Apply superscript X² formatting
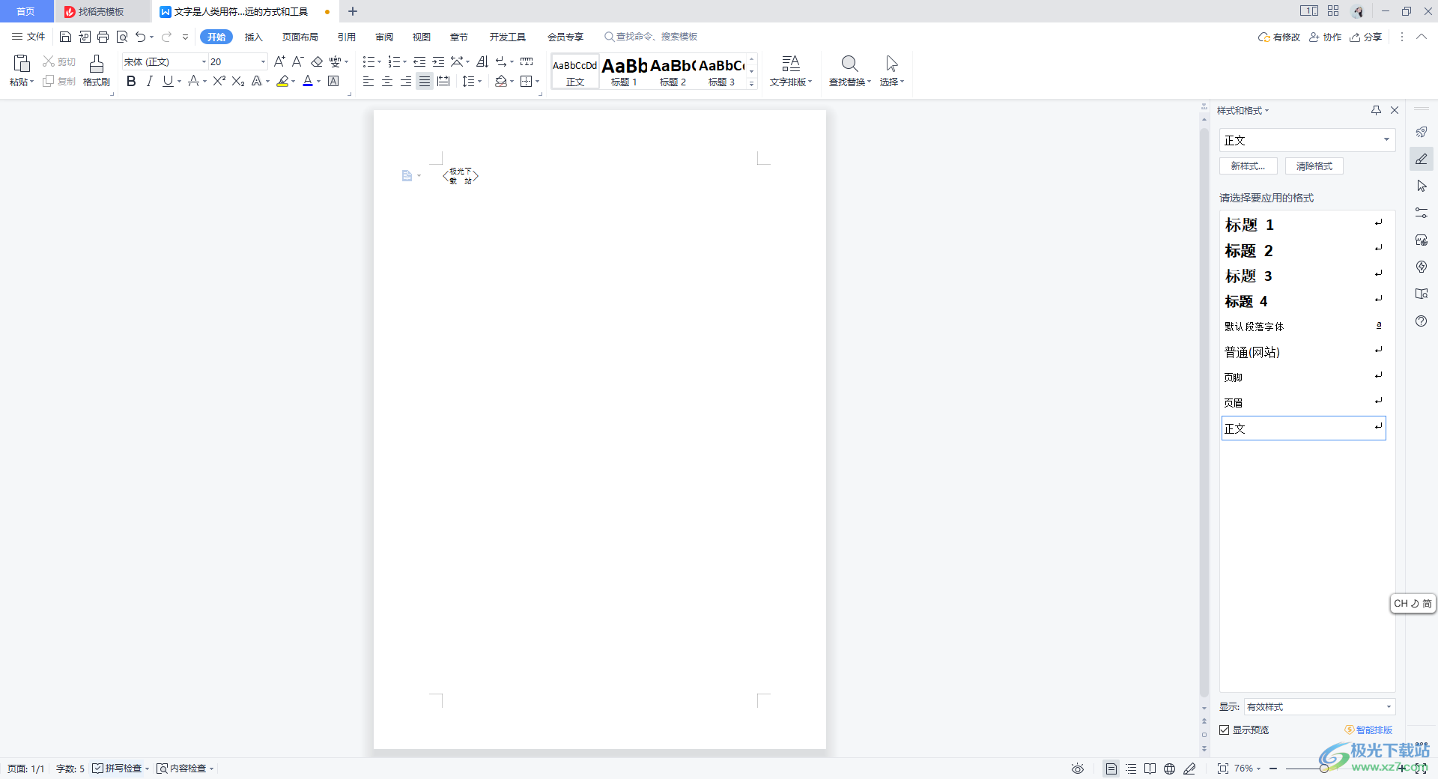Viewport: 1438px width, 779px height. [x=219, y=81]
